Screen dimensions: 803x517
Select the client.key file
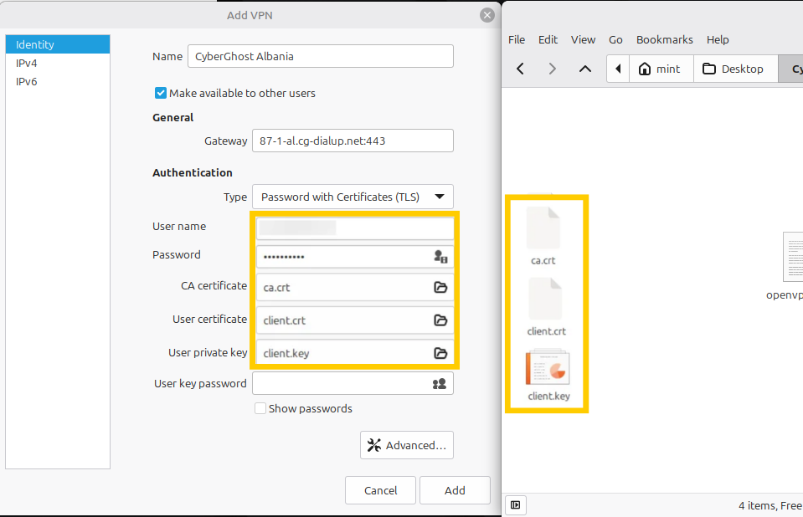coord(548,375)
